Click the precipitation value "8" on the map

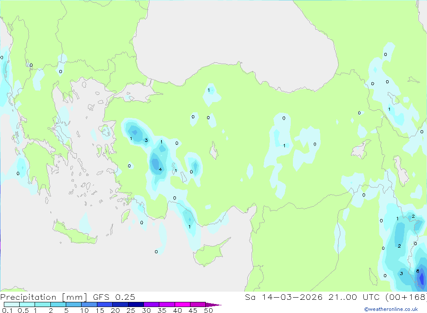(418, 271)
